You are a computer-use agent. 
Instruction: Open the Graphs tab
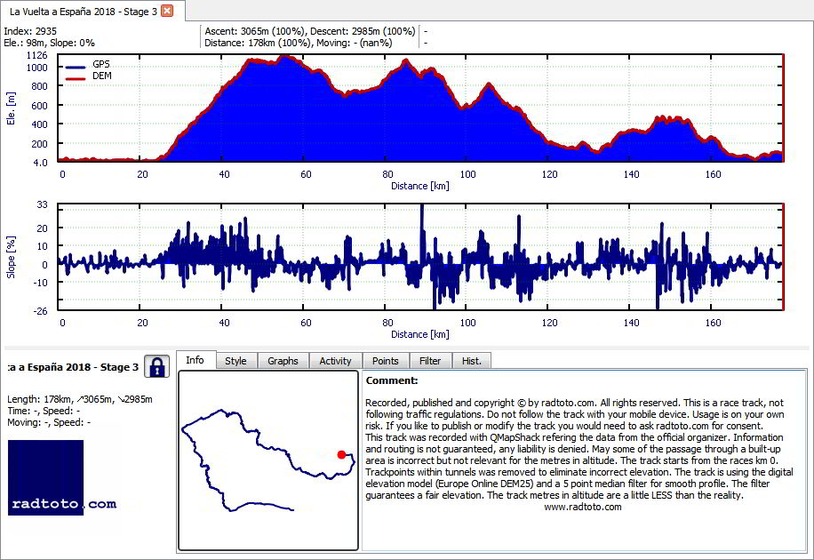click(x=283, y=361)
